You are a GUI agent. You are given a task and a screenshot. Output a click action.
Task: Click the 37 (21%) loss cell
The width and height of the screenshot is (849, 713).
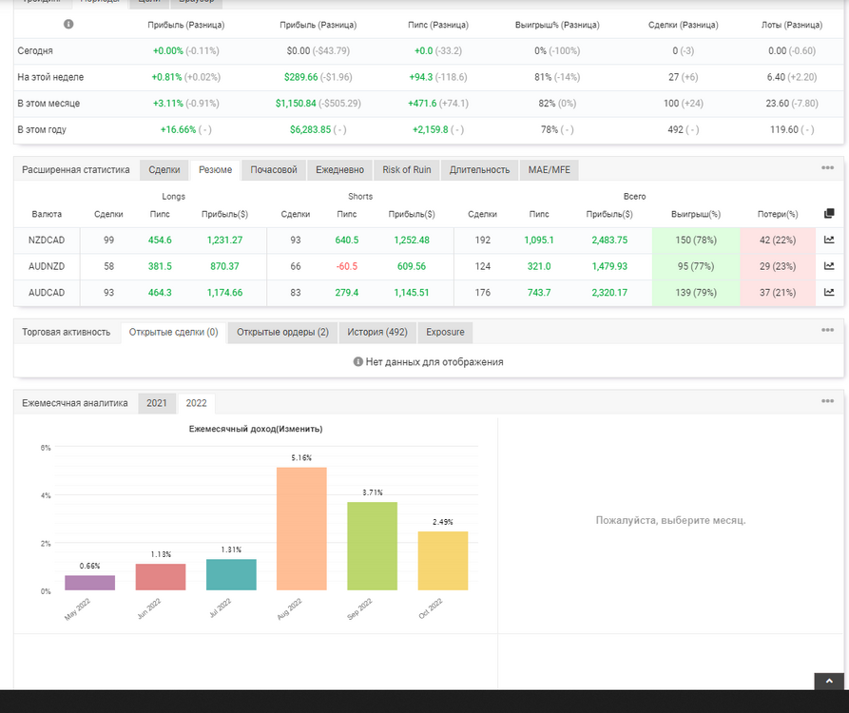[x=778, y=293]
